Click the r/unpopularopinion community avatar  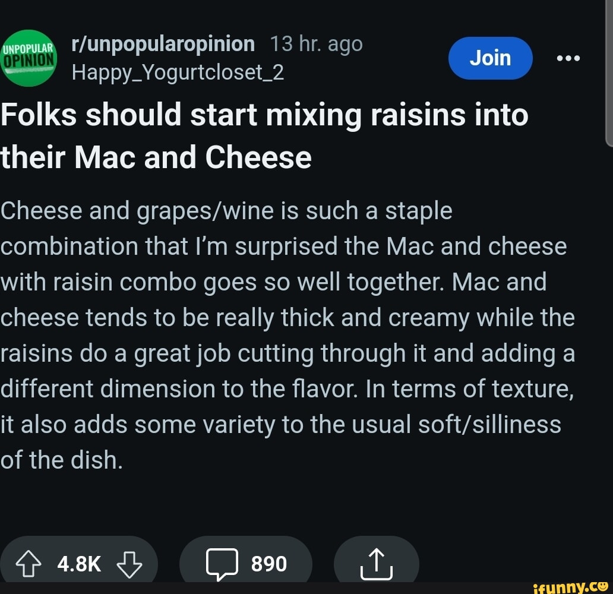pyautogui.click(x=29, y=58)
